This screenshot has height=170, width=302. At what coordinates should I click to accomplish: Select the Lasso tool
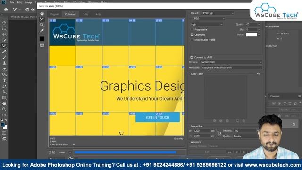4,34
